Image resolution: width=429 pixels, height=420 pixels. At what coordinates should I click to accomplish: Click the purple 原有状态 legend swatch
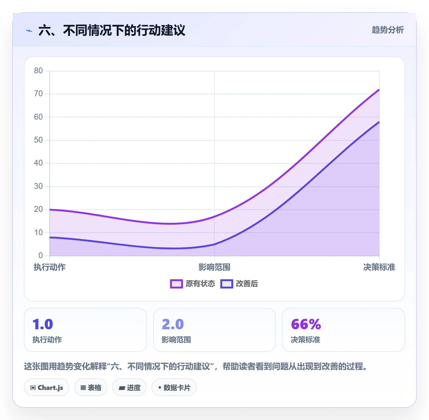pos(177,284)
